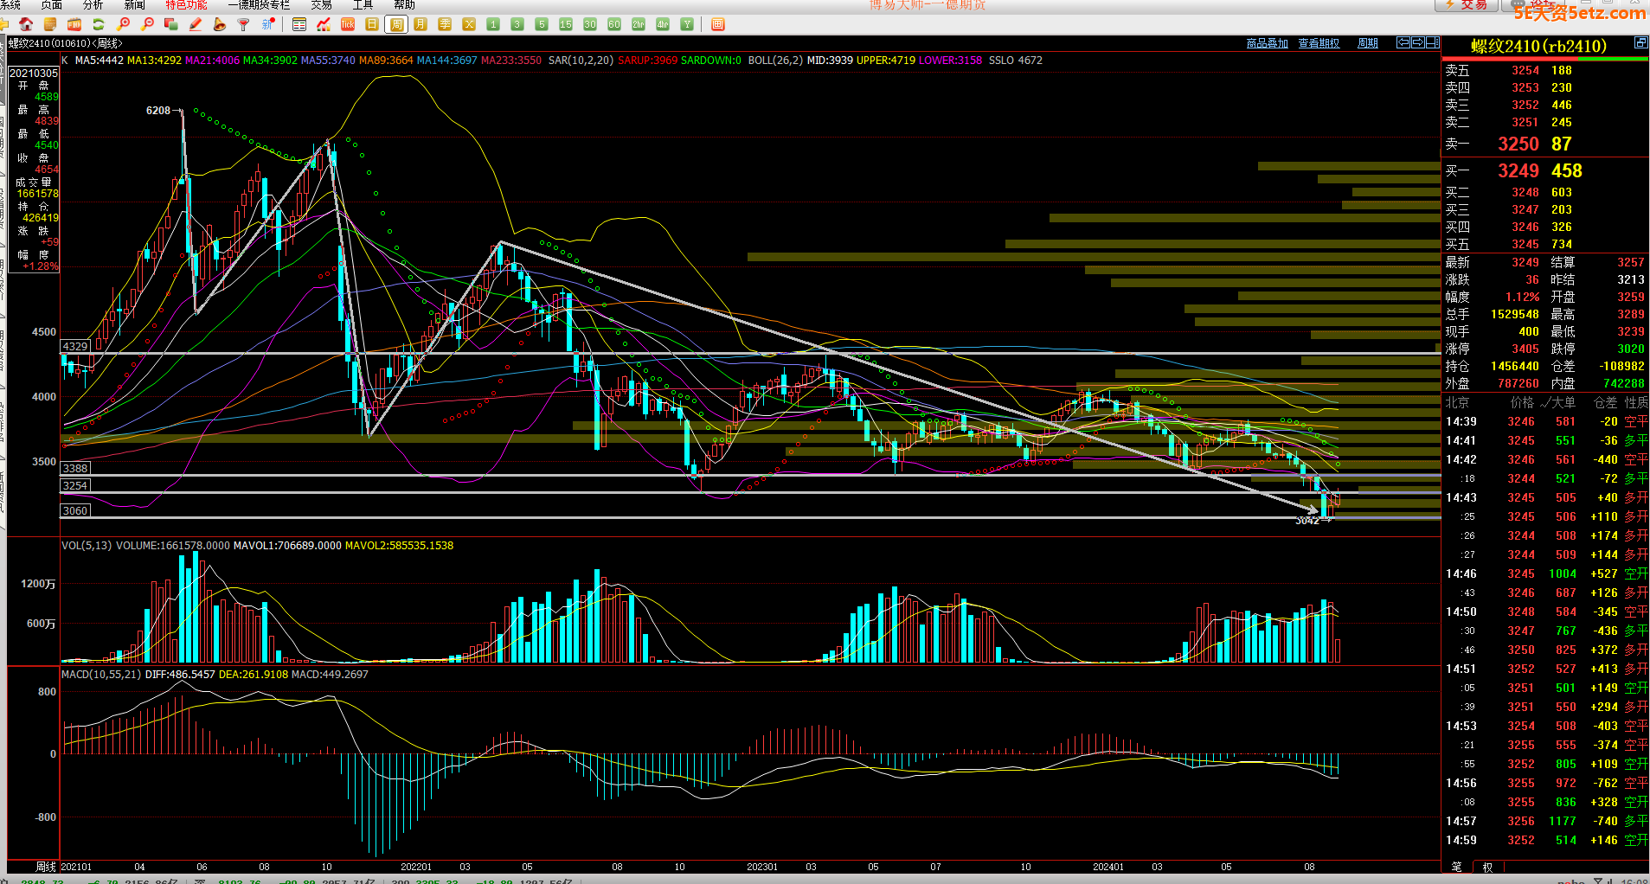Switch to daily period 日 button
The height and width of the screenshot is (884, 1650).
coord(372,24)
